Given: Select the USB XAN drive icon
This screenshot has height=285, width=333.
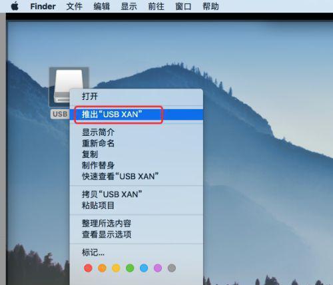Looking at the screenshot, I should [69, 87].
